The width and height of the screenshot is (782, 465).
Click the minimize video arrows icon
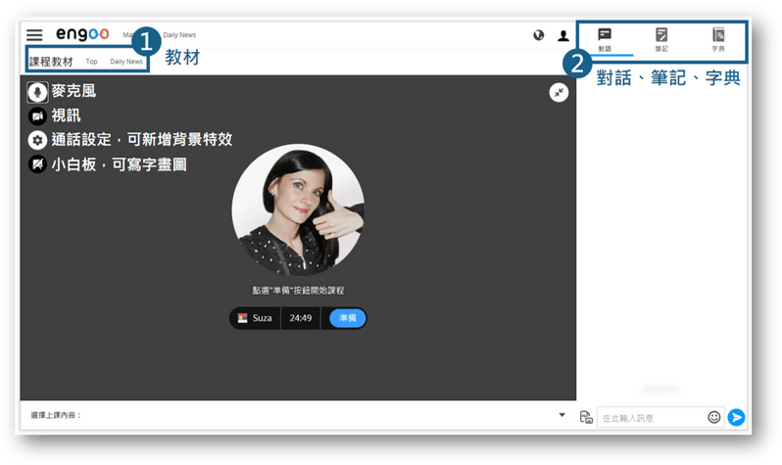point(558,91)
